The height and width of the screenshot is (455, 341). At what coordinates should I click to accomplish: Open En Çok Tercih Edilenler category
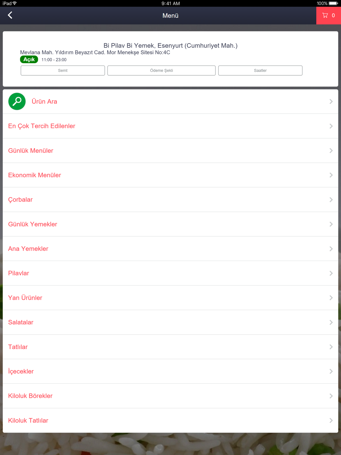(170, 126)
